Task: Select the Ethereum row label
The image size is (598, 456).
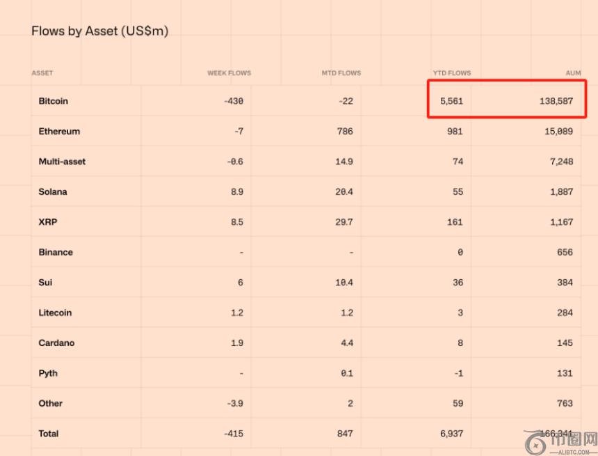Action: tap(59, 132)
